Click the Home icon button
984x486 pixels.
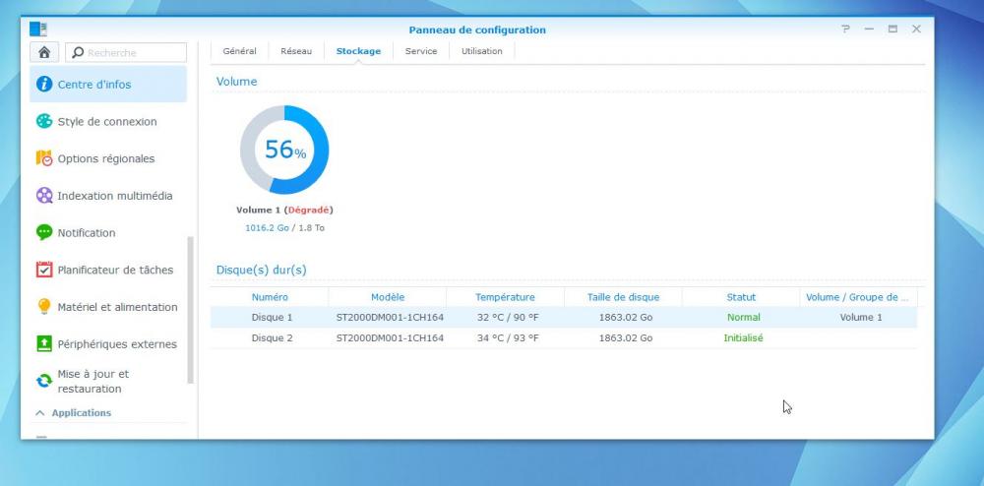[43, 53]
